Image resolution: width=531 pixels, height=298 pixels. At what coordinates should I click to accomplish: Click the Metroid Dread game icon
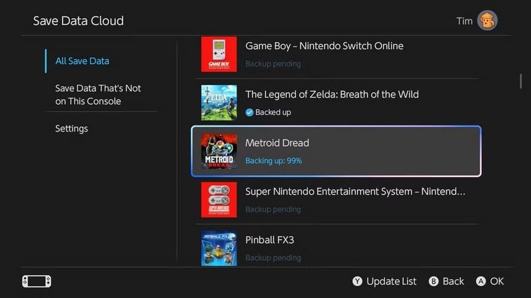(219, 151)
